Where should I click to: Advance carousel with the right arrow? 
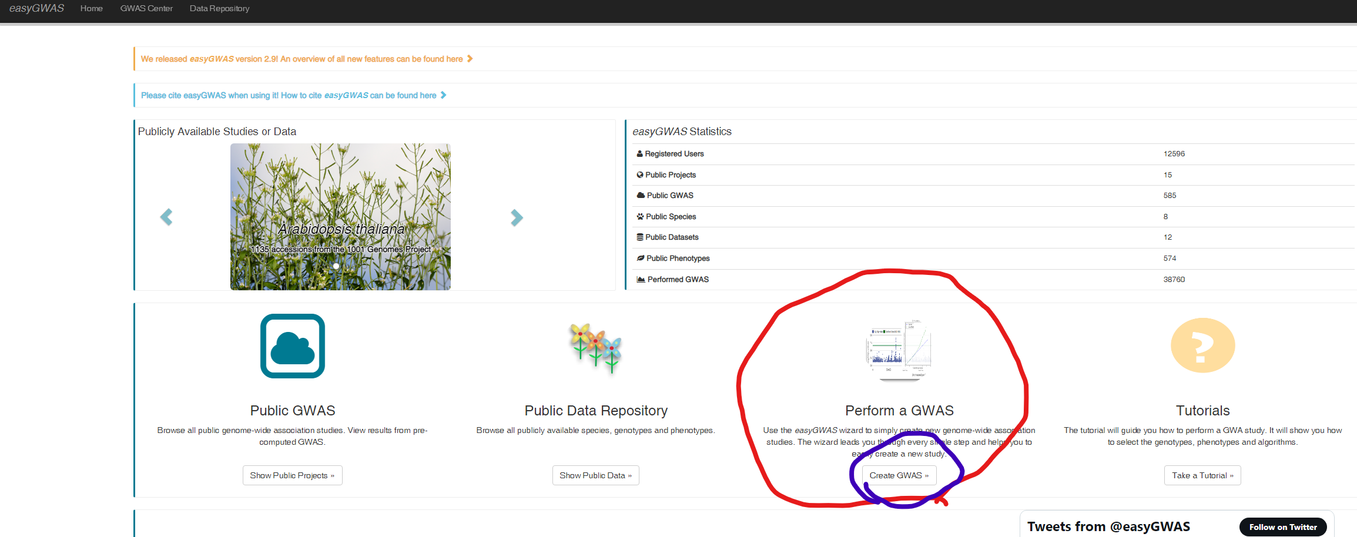pos(516,217)
